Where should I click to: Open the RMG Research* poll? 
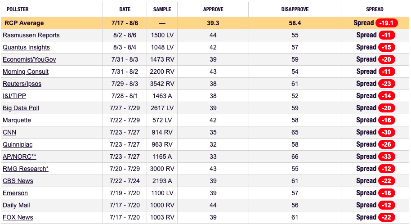click(26, 169)
